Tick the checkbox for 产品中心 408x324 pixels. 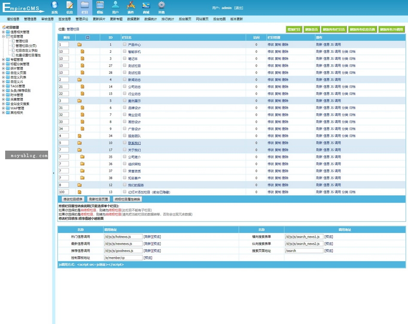pos(125,44)
